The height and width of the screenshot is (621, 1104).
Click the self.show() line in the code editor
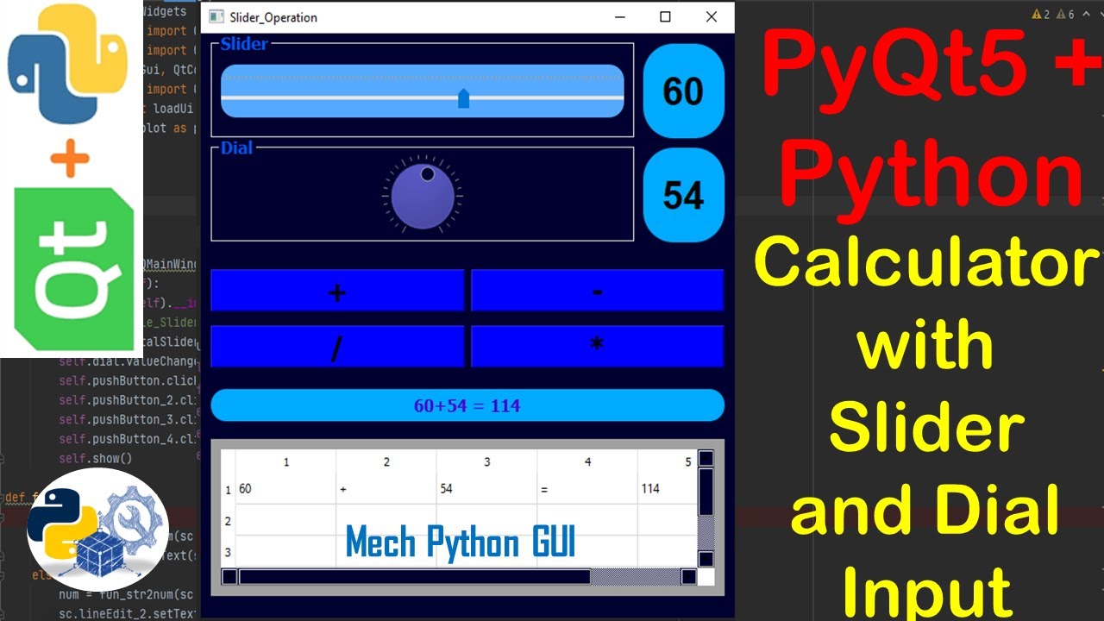(95, 458)
